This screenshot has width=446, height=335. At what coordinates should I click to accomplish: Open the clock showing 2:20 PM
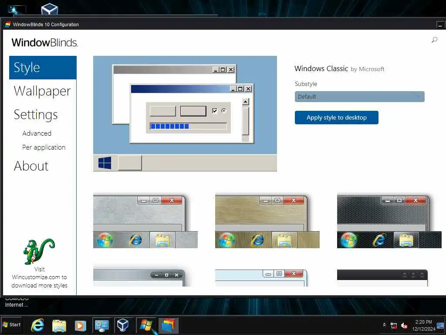423,325
